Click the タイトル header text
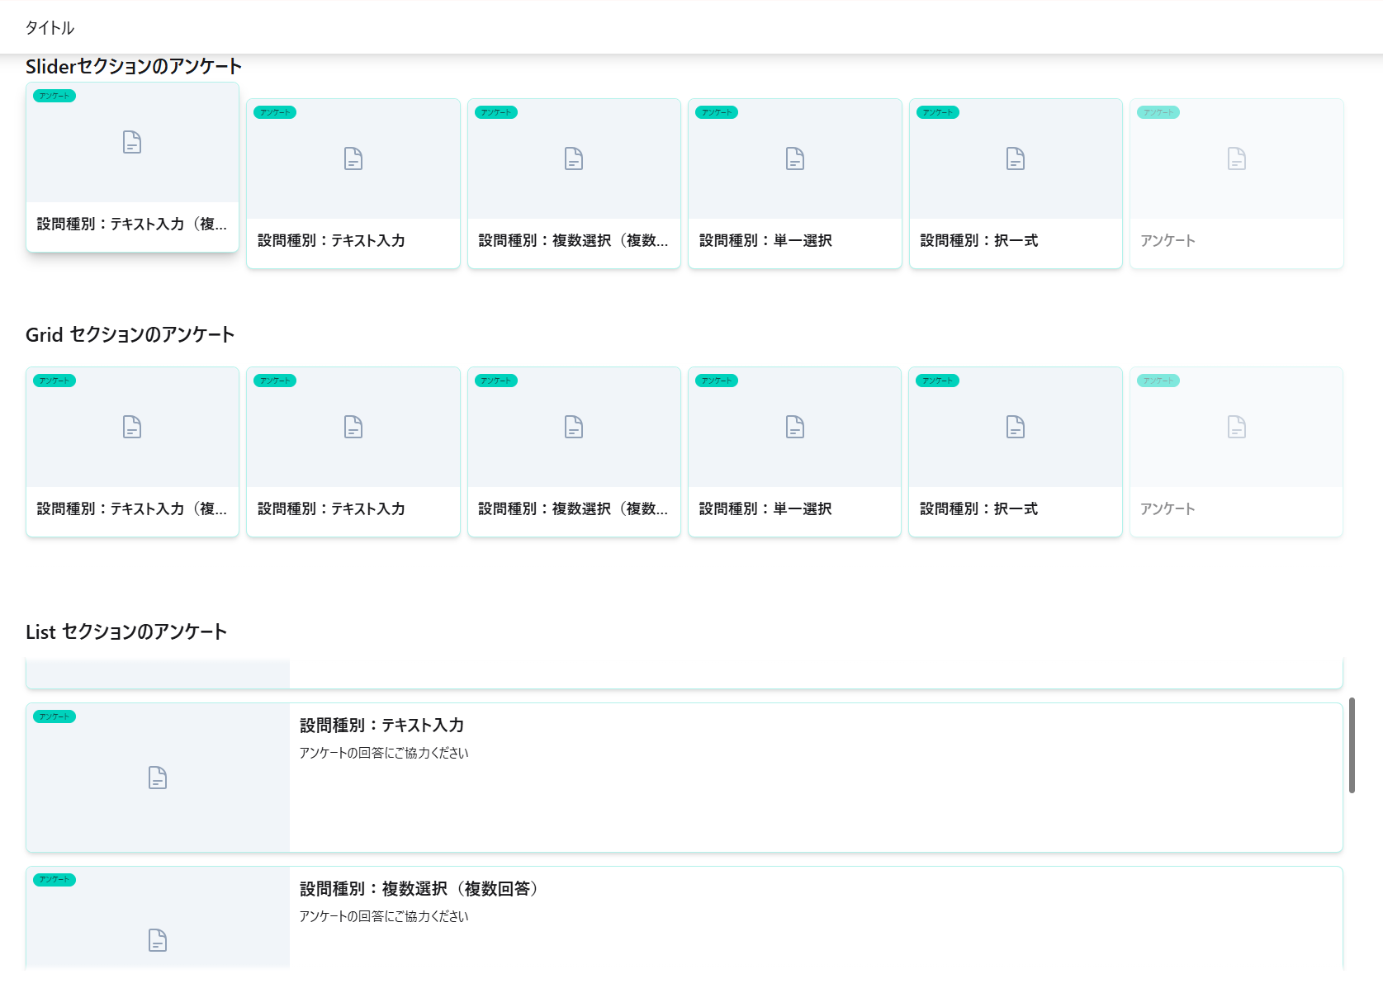 pos(50,28)
